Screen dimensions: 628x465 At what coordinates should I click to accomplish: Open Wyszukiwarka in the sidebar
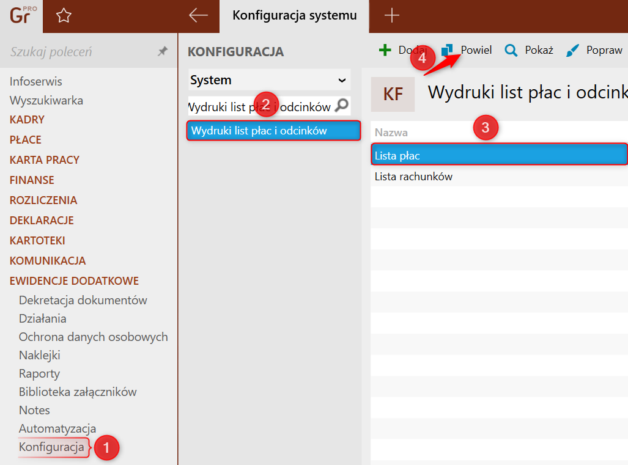click(46, 100)
